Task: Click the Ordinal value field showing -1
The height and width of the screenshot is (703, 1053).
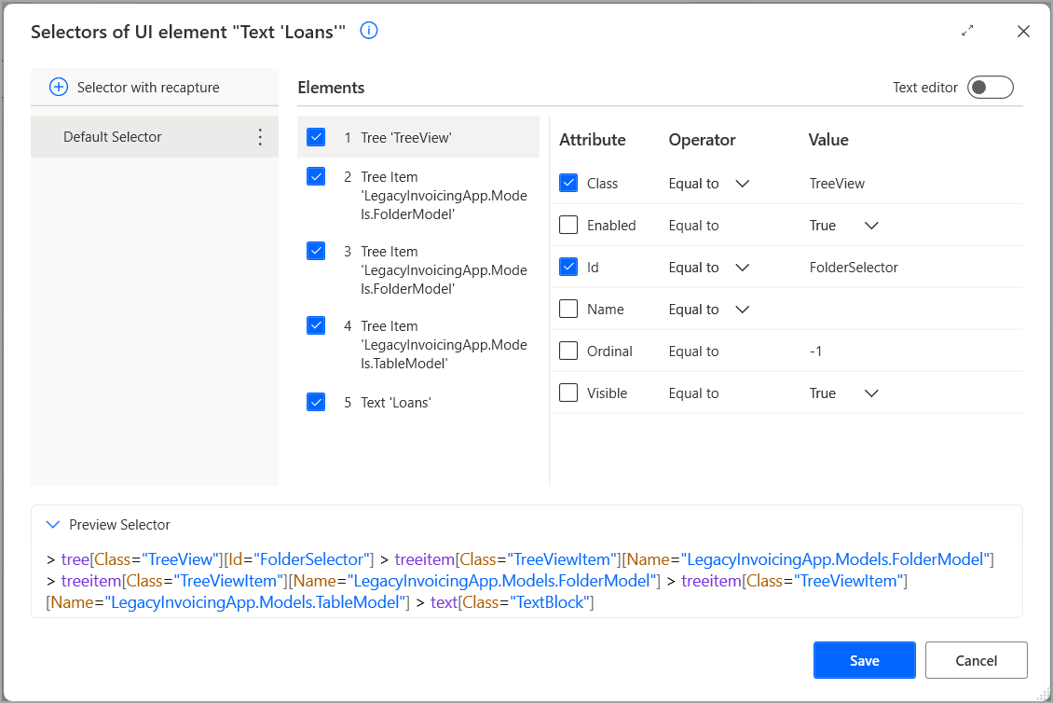Action: click(x=817, y=351)
